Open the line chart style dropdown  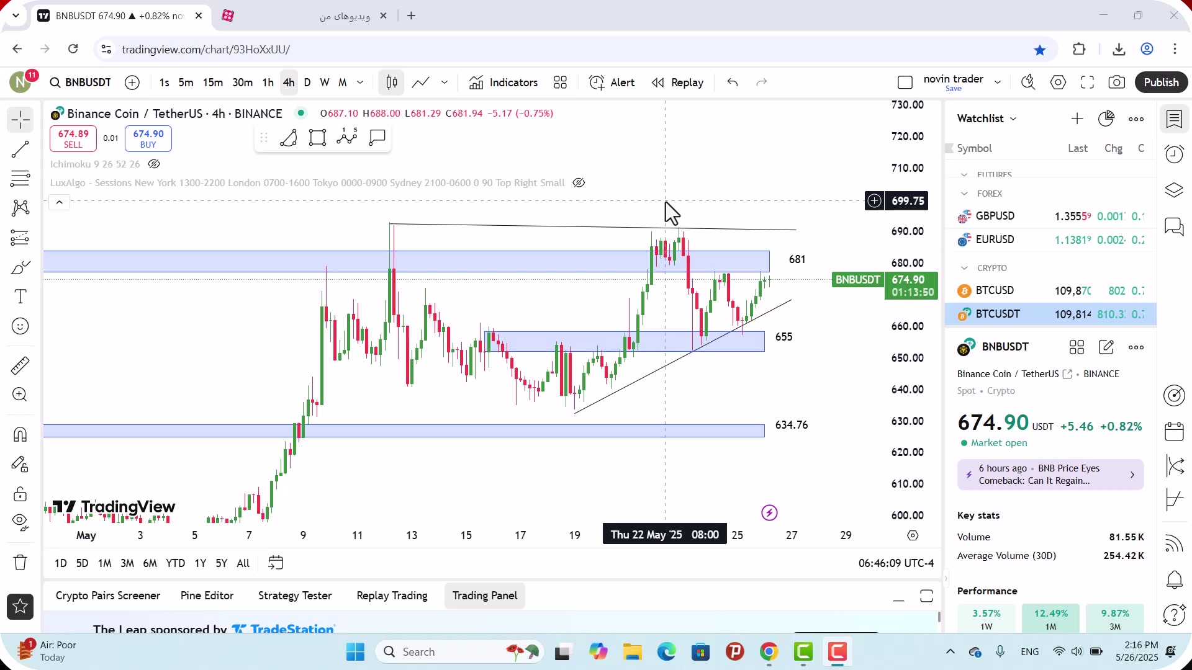pyautogui.click(x=445, y=83)
